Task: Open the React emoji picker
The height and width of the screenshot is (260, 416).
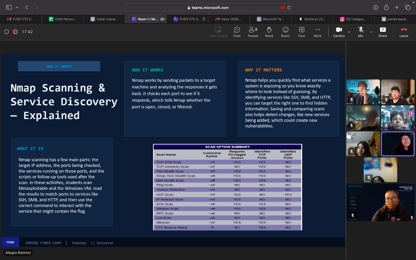Action: 285,32
